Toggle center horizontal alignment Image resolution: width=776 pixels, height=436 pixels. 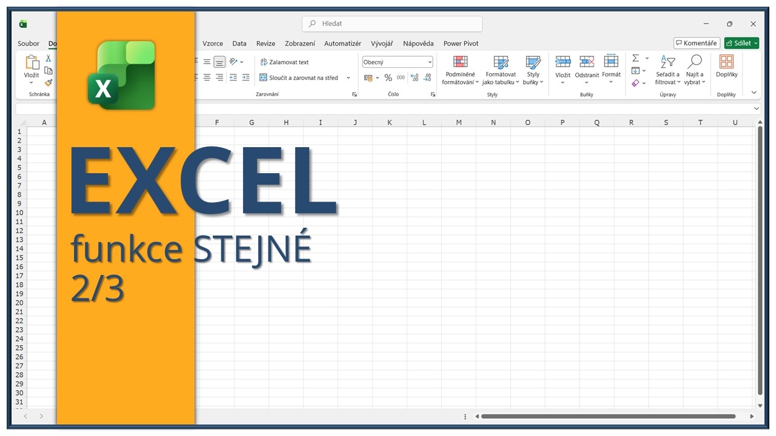(207, 78)
